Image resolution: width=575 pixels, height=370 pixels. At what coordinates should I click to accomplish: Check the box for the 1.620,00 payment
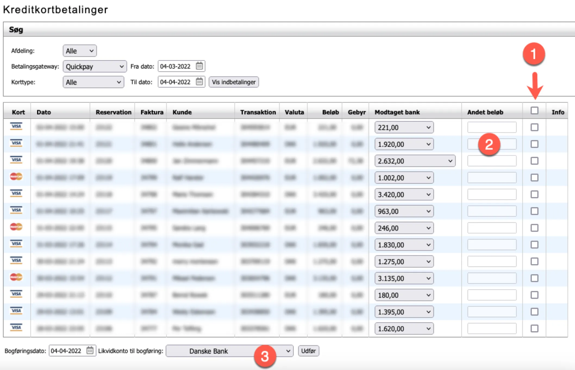coord(534,328)
